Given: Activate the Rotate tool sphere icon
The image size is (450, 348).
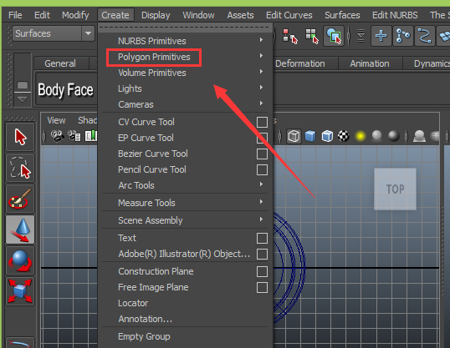Looking at the screenshot, I should [20, 260].
